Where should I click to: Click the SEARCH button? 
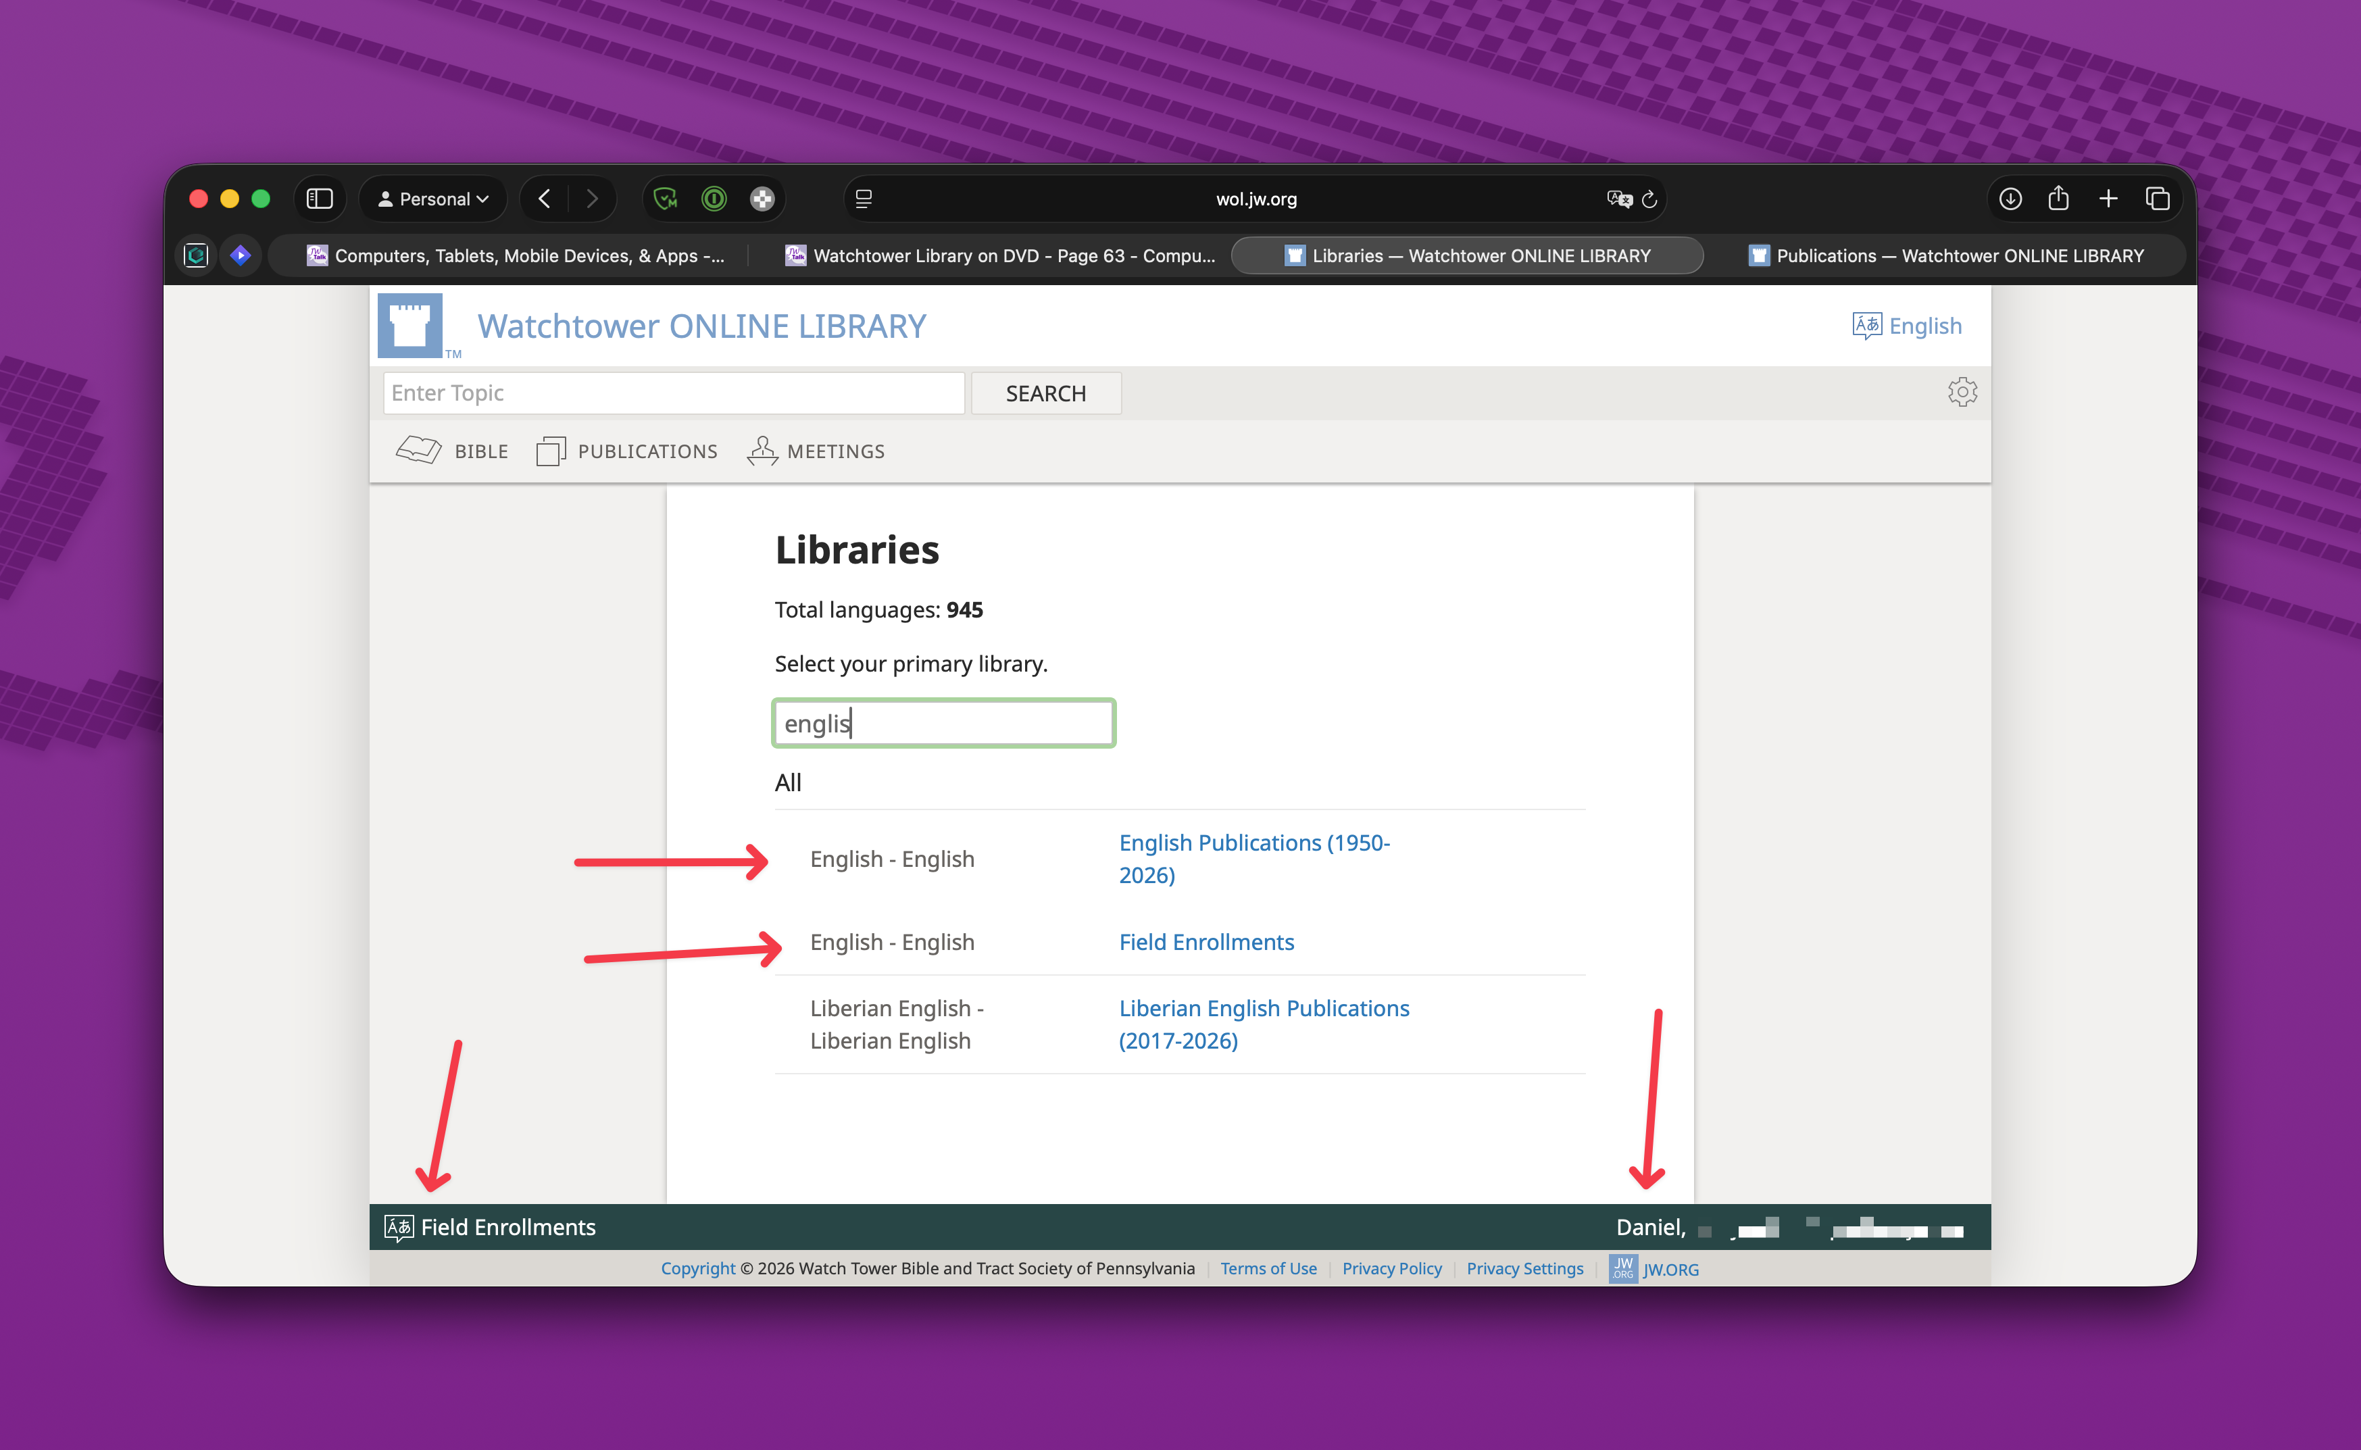point(1045,393)
